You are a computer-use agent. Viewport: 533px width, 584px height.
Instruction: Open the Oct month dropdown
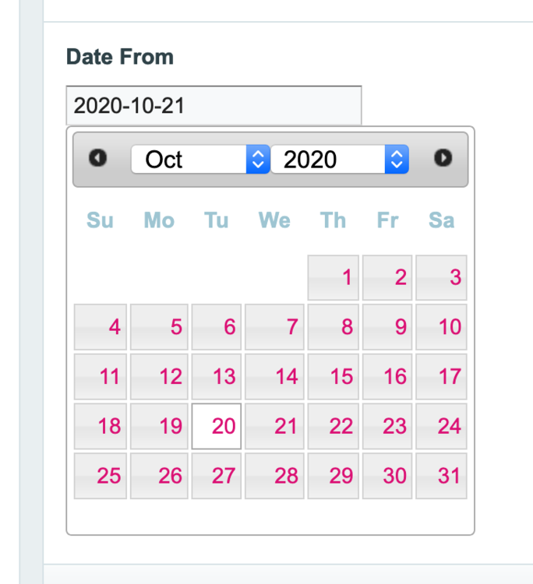pos(200,159)
